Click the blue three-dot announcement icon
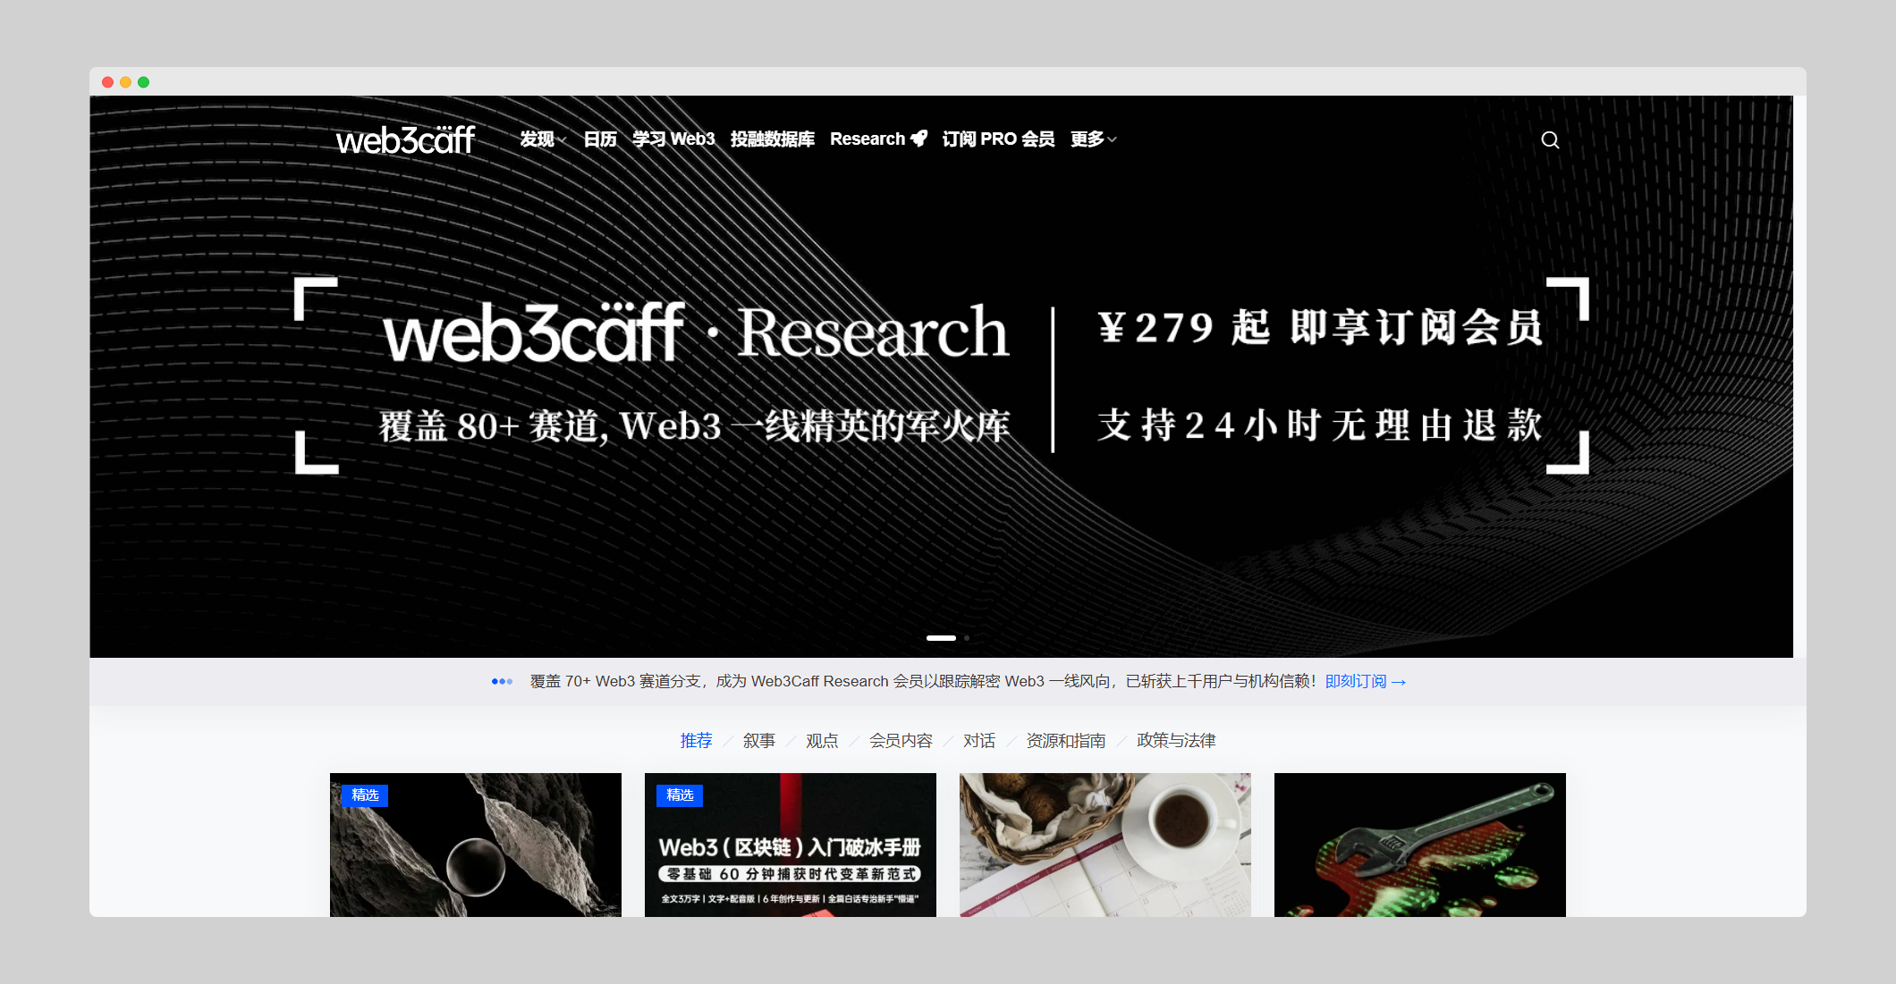The image size is (1896, 984). click(x=502, y=682)
